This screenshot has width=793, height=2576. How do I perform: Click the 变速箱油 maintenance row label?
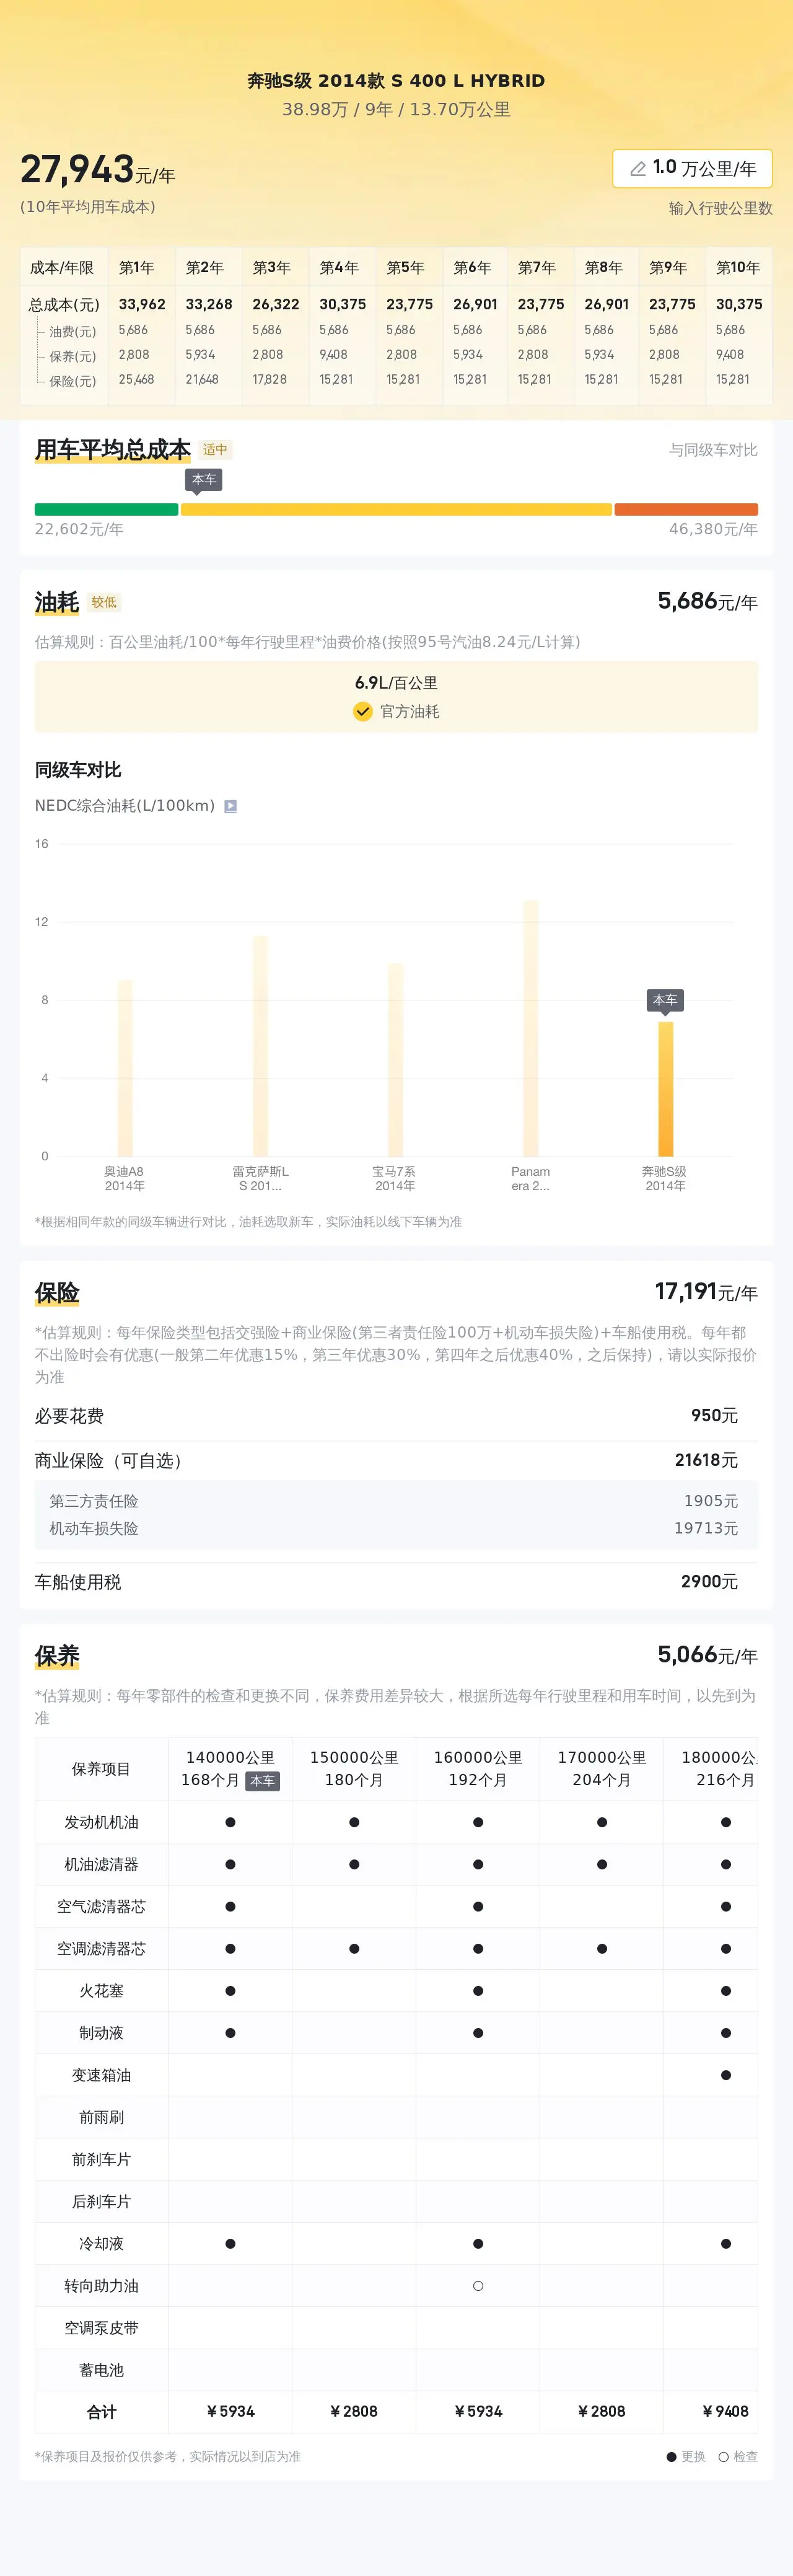[x=101, y=2075]
